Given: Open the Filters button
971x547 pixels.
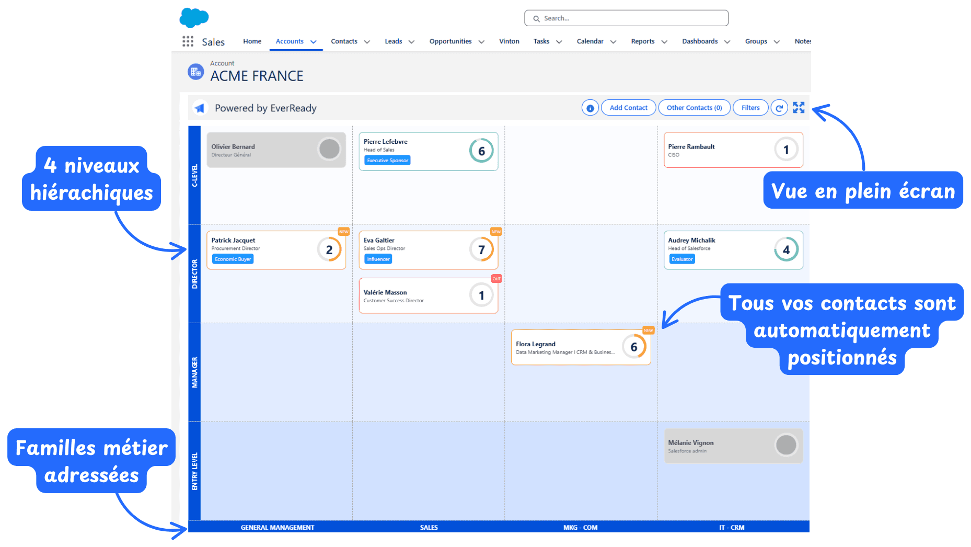Looking at the screenshot, I should pos(750,108).
